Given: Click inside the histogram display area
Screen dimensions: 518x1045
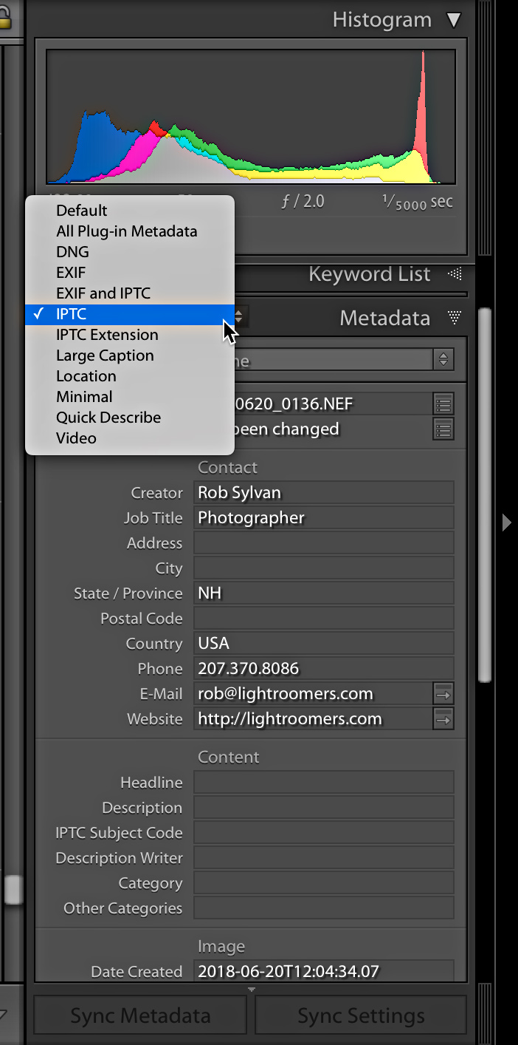Looking at the screenshot, I should point(251,118).
